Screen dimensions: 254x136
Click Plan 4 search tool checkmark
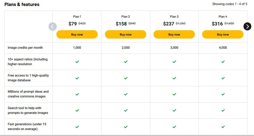223,110
